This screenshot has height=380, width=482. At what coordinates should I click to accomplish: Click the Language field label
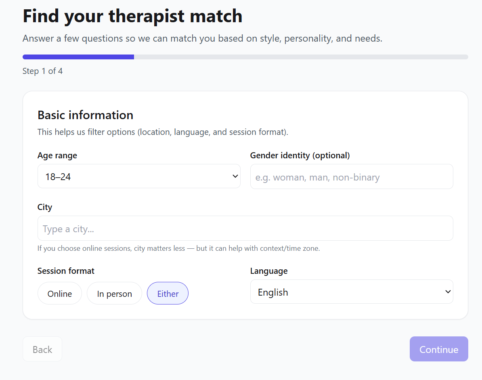(269, 271)
